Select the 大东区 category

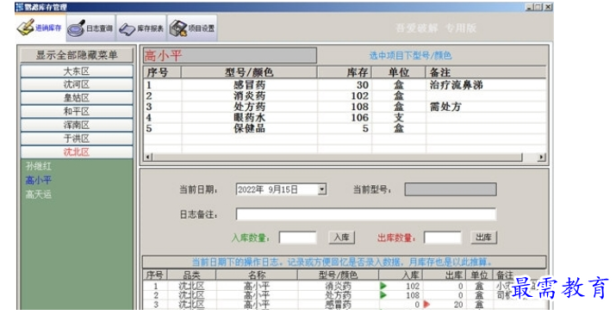[77, 71]
